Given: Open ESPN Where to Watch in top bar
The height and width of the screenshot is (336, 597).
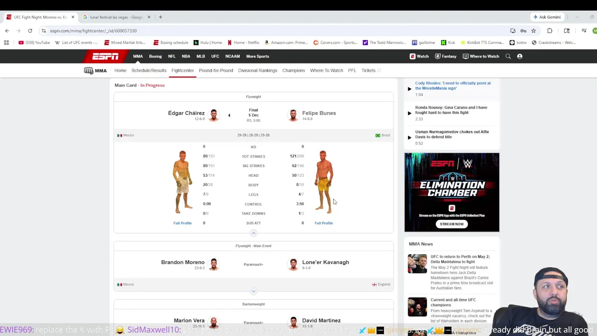Looking at the screenshot, I should tap(481, 56).
